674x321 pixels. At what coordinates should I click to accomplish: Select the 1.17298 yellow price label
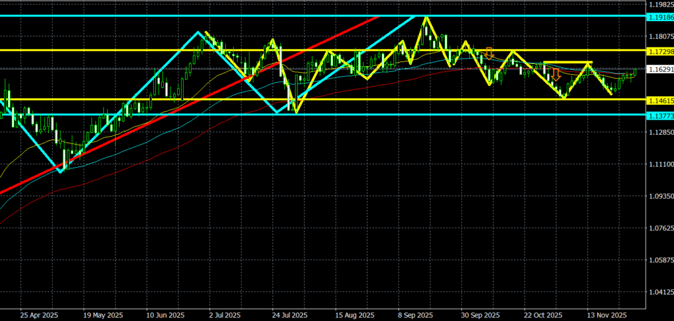tap(659, 51)
